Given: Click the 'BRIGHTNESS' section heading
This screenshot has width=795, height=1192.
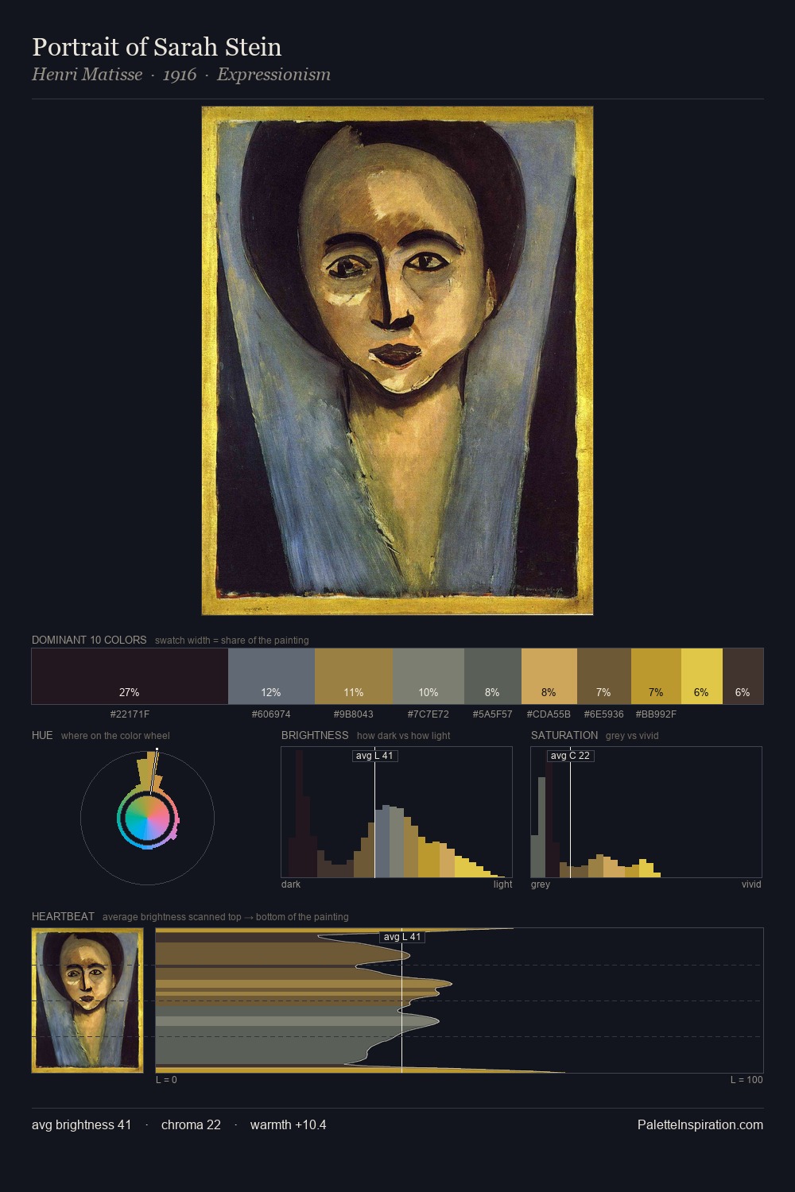Looking at the screenshot, I should 315,735.
